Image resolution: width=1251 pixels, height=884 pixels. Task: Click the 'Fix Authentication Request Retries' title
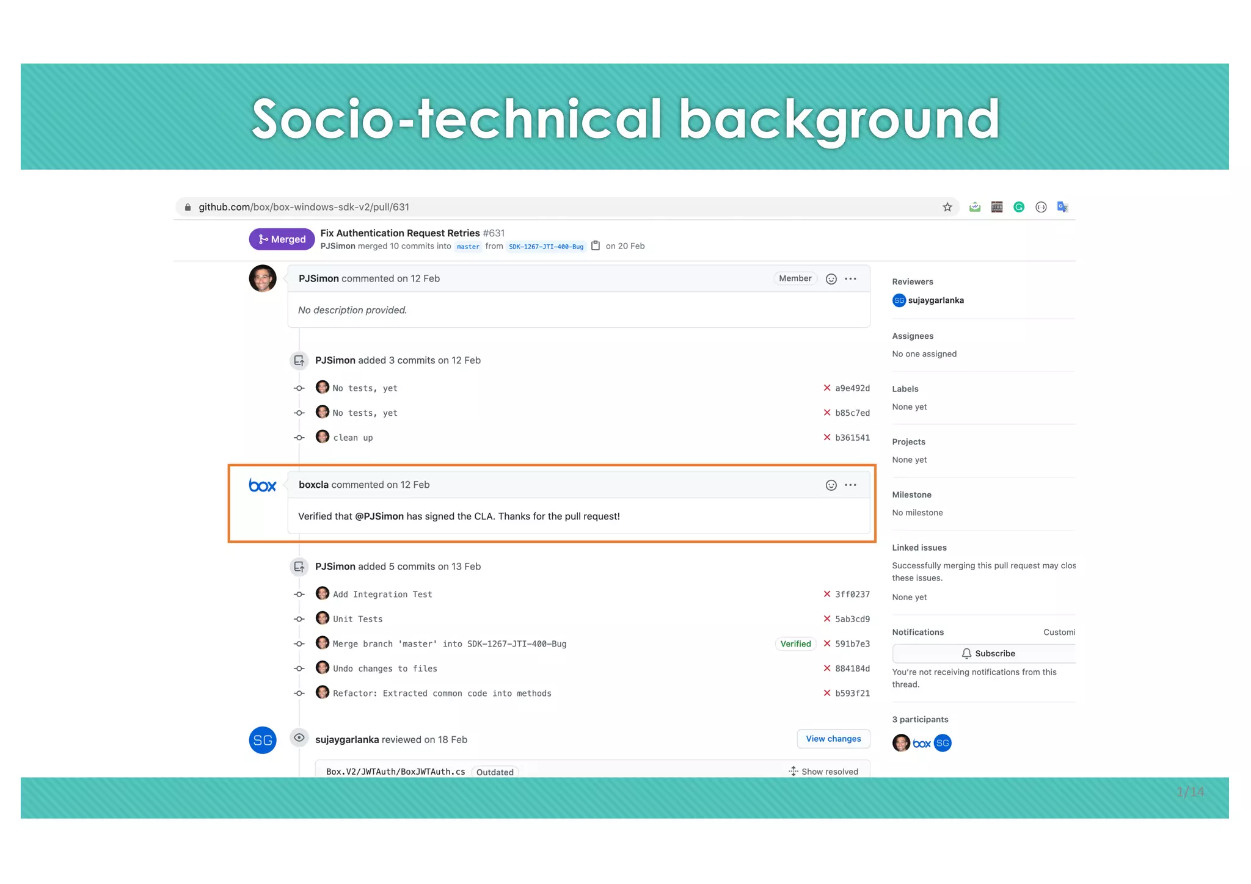pyautogui.click(x=400, y=233)
